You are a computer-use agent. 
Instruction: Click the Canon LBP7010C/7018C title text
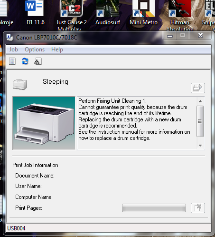tap(47, 38)
